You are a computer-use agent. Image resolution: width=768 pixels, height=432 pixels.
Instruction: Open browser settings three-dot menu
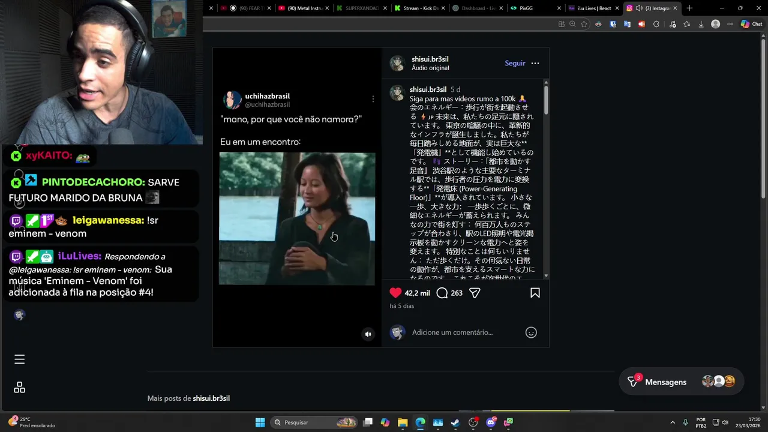(730, 24)
